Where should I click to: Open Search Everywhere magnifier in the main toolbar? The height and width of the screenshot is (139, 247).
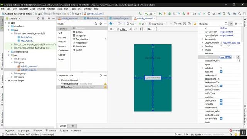coord(240,14)
